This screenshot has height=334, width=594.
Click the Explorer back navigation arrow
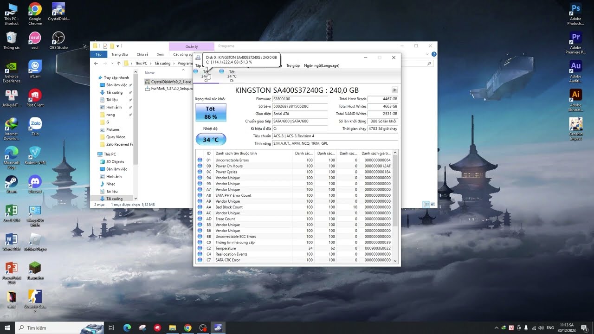[96, 63]
